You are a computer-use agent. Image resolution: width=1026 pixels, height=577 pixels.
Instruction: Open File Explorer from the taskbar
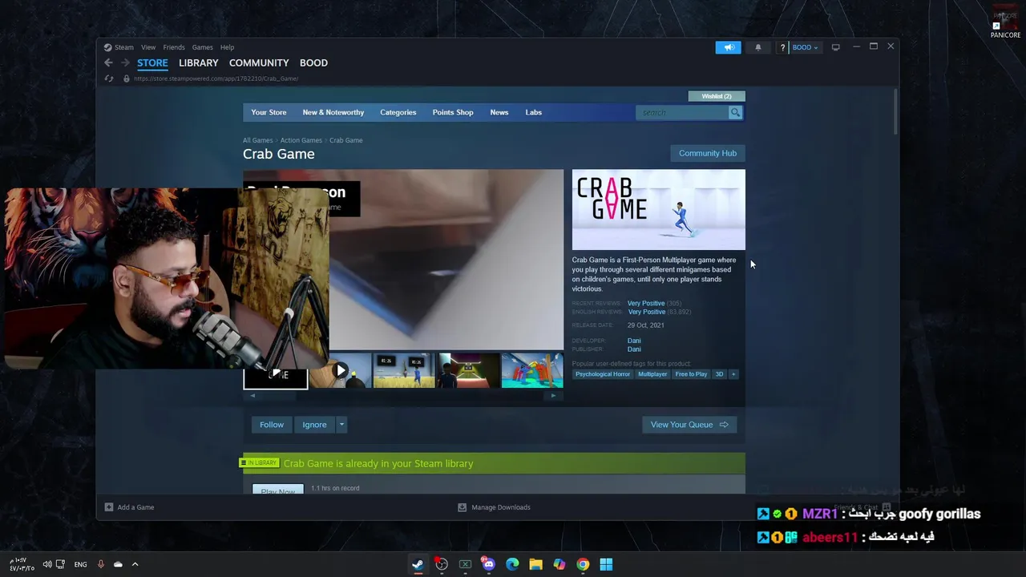click(535, 564)
